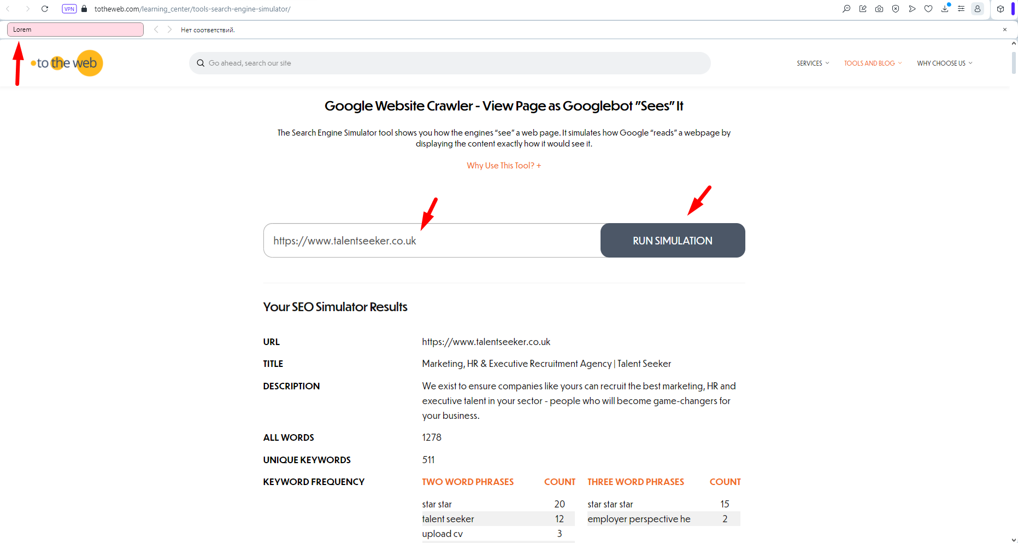Click the KEYWORD FREQUENCY label
This screenshot has height=543, width=1018.
tap(314, 482)
